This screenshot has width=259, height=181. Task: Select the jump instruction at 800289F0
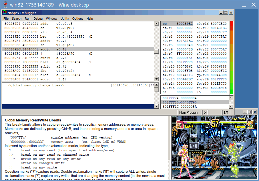pos(78,54)
